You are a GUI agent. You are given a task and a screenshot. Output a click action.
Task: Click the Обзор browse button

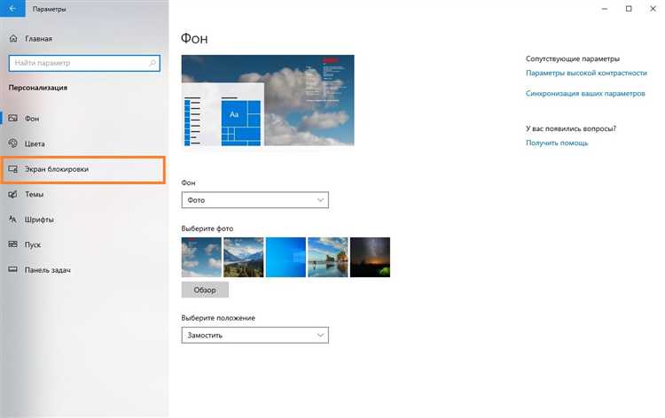coord(205,290)
